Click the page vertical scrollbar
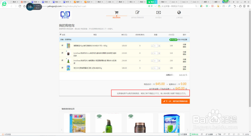Viewport: 251px width, 136px height. pyautogui.click(x=250, y=59)
